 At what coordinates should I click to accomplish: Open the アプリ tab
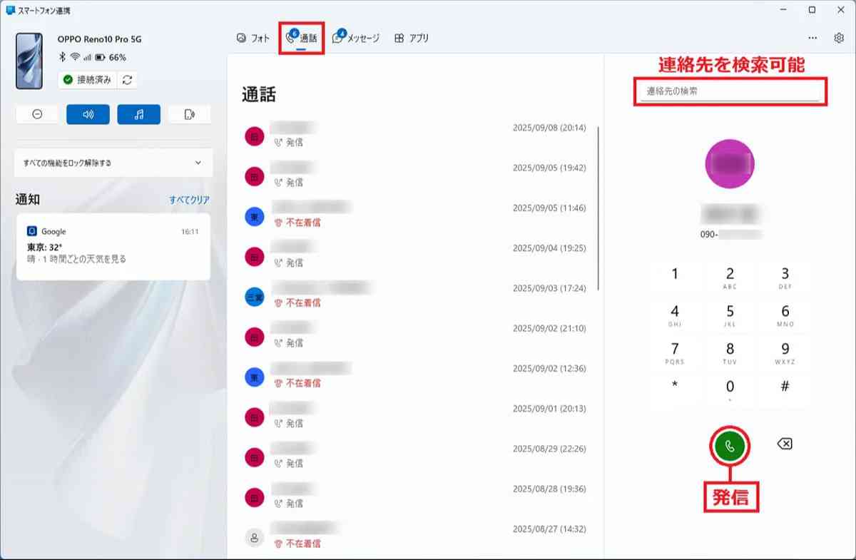click(x=412, y=39)
